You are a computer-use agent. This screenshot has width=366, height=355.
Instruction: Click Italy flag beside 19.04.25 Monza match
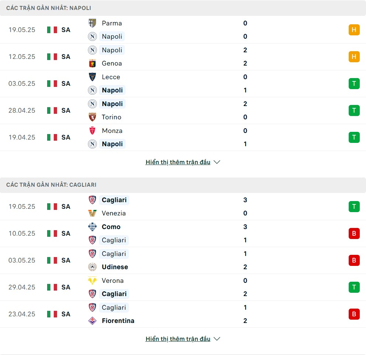[52, 137]
